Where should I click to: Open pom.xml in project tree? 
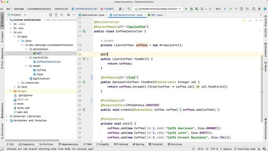click(x=23, y=112)
